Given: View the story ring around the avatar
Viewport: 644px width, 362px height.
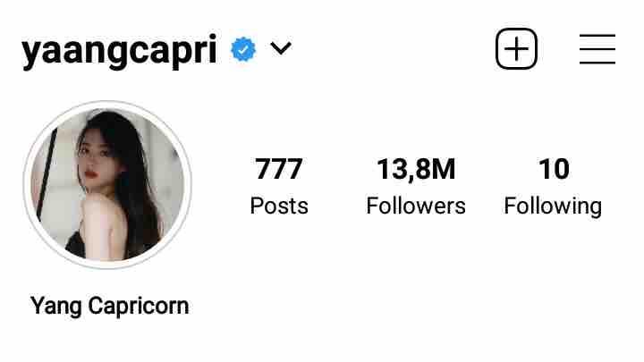Looking at the screenshot, I should click(107, 185).
